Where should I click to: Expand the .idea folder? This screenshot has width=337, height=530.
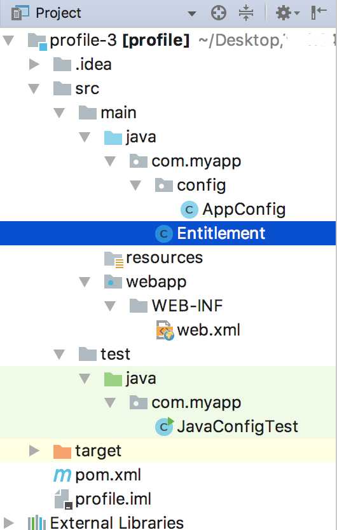(x=34, y=64)
